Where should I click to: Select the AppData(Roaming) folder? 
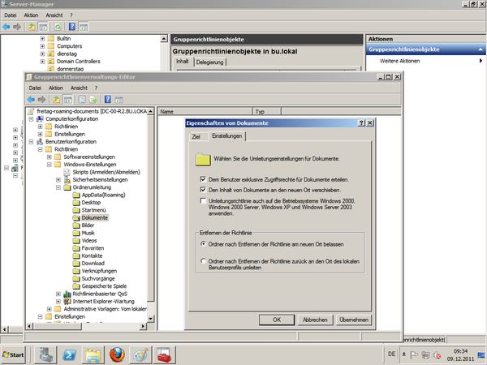[x=103, y=195]
